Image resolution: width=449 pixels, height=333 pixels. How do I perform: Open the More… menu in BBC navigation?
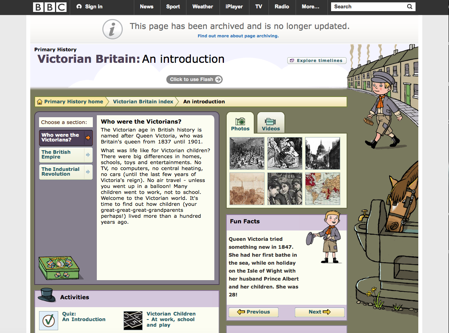[x=310, y=7]
